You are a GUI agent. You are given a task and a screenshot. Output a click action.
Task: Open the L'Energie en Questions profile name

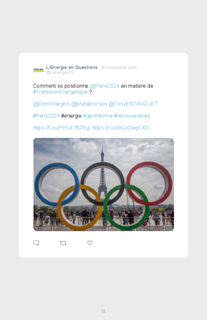[72, 67]
